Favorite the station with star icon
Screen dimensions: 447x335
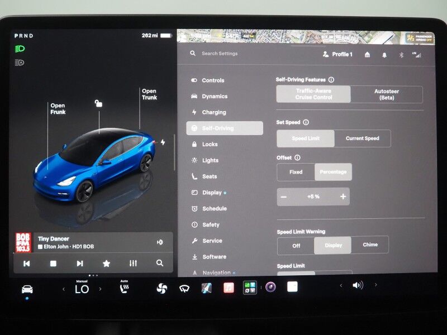[x=106, y=264]
